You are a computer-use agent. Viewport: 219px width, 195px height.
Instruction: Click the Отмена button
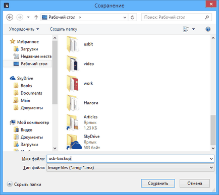[195, 183]
